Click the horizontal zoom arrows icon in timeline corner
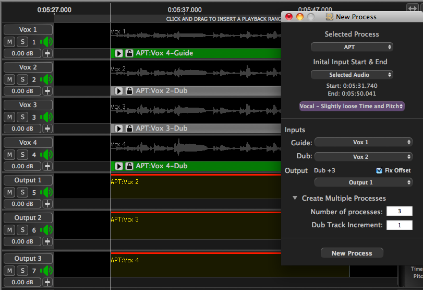 tap(412, 8)
